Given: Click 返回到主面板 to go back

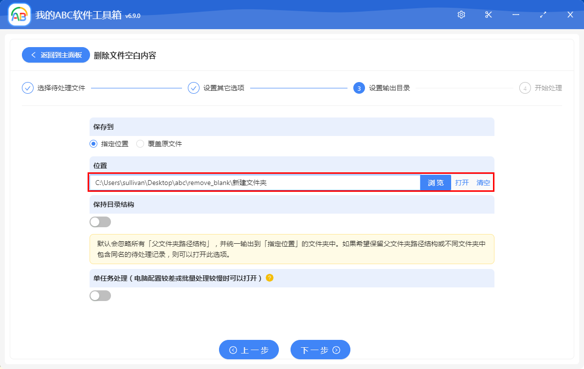Looking at the screenshot, I should pos(55,55).
